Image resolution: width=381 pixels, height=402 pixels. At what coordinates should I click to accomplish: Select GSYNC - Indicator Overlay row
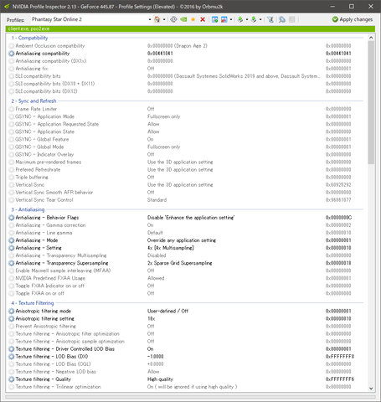tap(186, 154)
